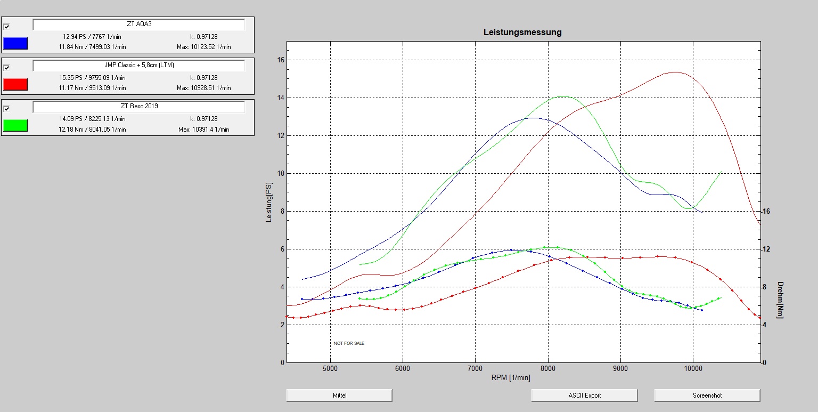Toggle the ZT AOA3 curve checkbox
The image size is (818, 412).
pos(6,26)
